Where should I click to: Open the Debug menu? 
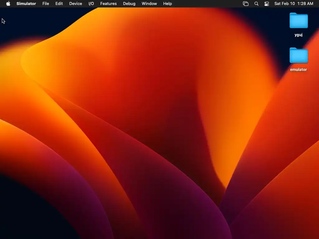coord(129,4)
